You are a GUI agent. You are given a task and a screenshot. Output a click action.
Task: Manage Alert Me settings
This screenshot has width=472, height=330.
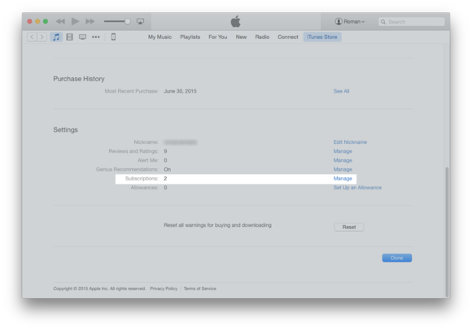(x=343, y=160)
